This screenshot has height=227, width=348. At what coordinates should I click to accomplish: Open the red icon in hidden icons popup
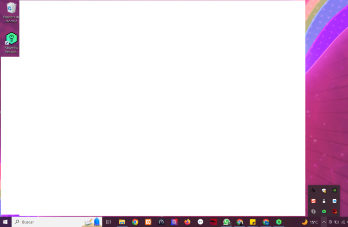click(335, 212)
